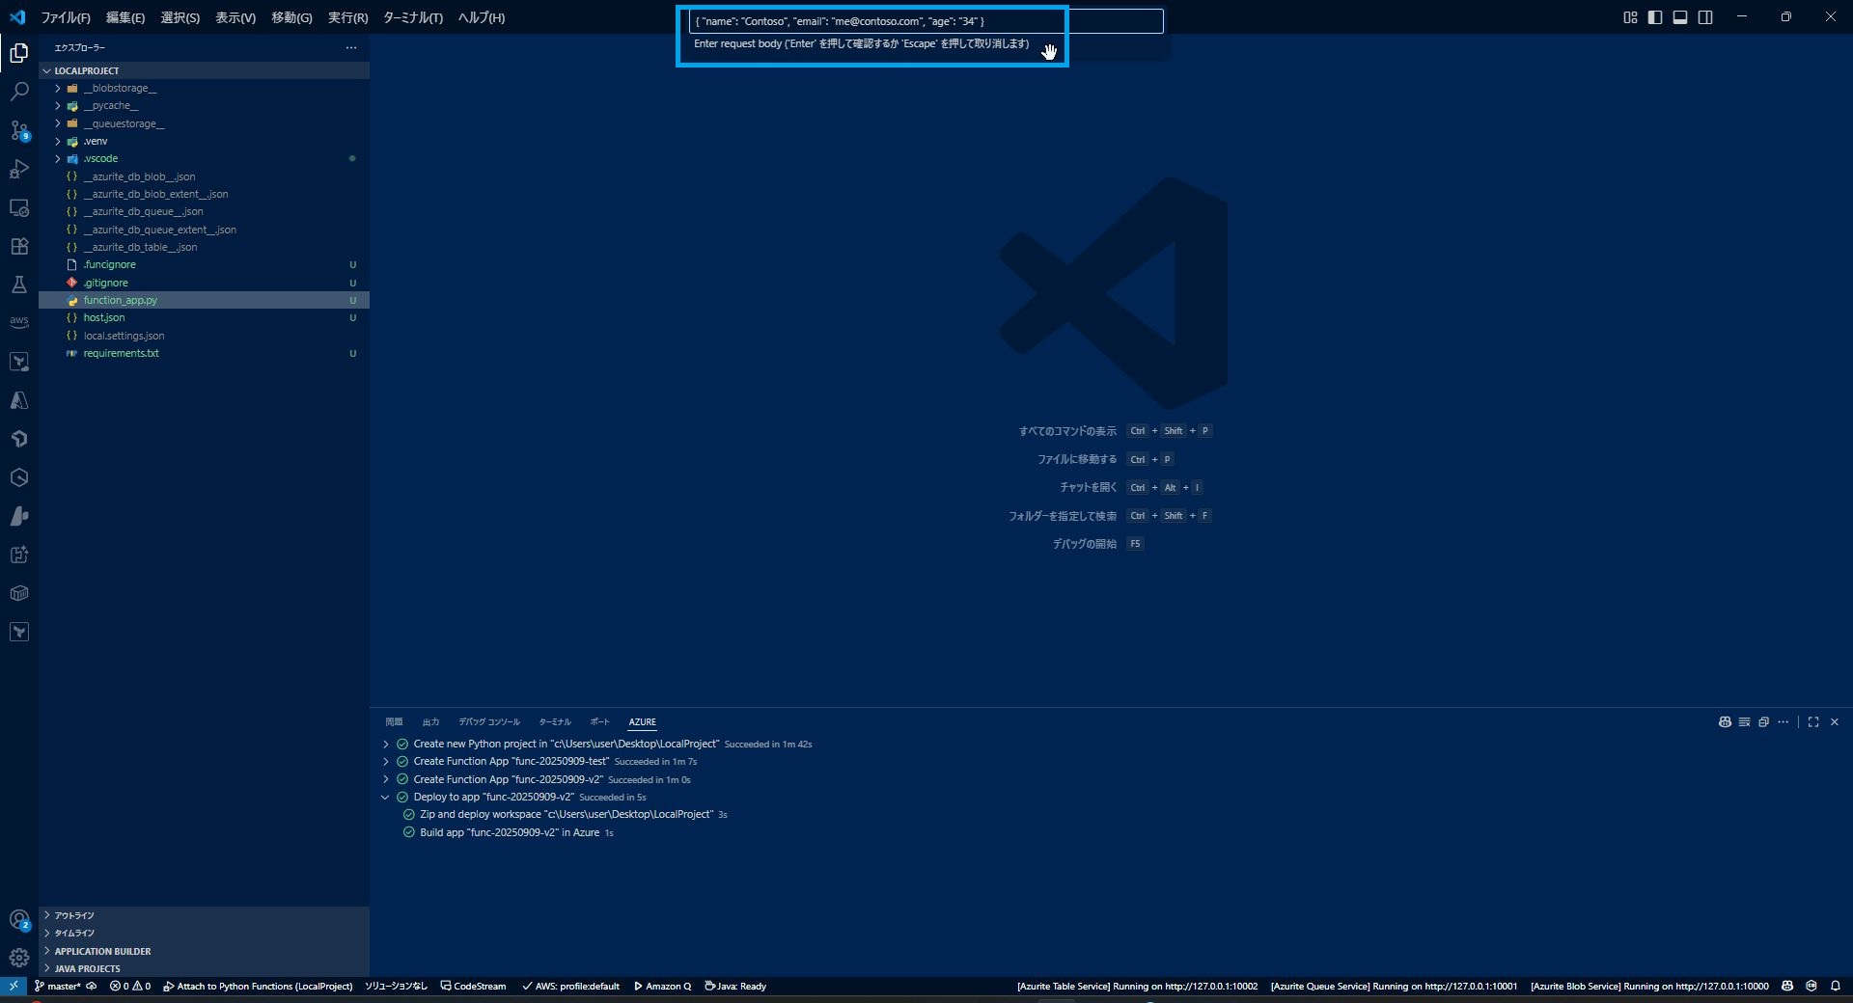Viewport: 1853px width, 1003px height.
Task: Click Attach to Python Functions in the status bar
Action: coord(258,987)
